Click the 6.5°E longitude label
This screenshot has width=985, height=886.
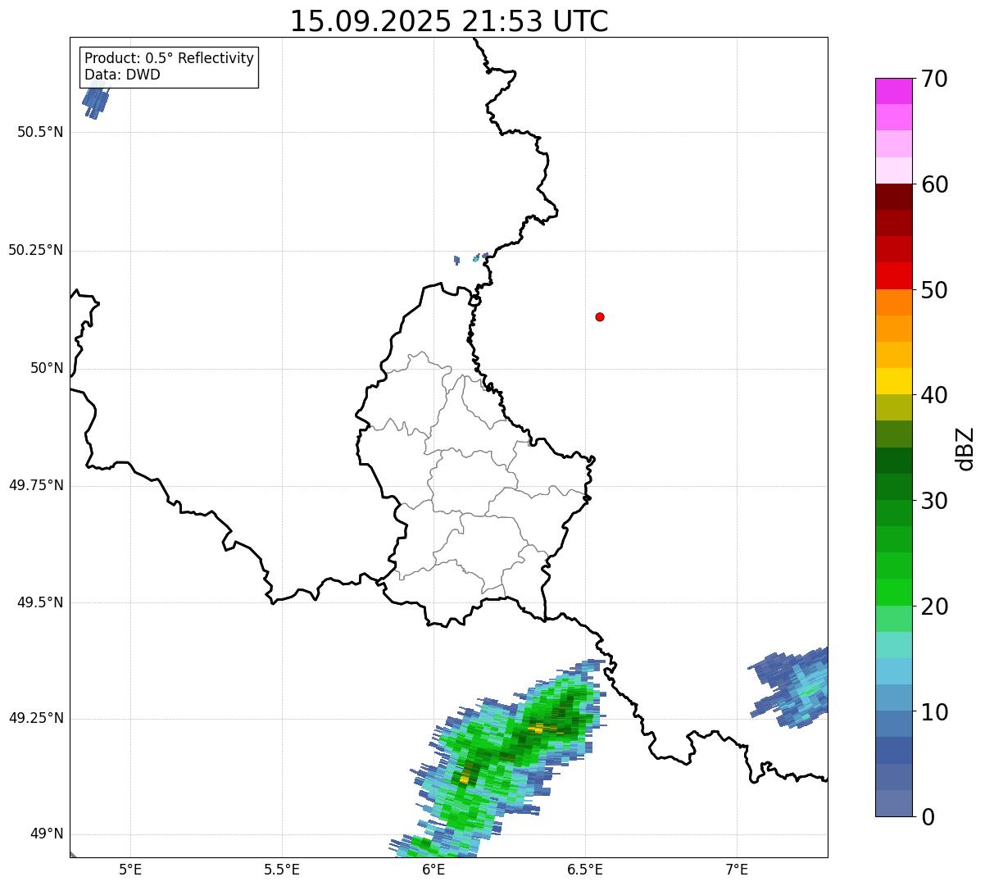tap(585, 870)
